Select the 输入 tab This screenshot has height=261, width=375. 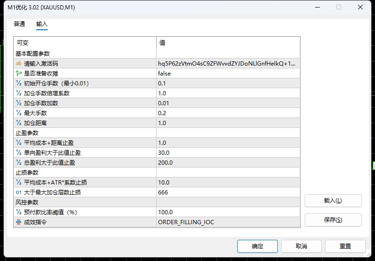pyautogui.click(x=42, y=24)
